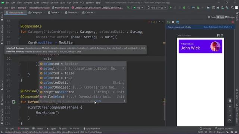
Task: Switch to the Color.kt tab
Action: [x=89, y=13]
